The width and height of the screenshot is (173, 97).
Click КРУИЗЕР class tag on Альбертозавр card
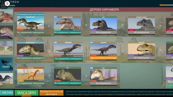[x=93, y=30]
